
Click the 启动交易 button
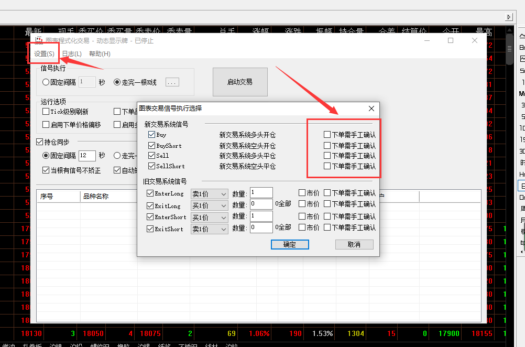(x=240, y=82)
